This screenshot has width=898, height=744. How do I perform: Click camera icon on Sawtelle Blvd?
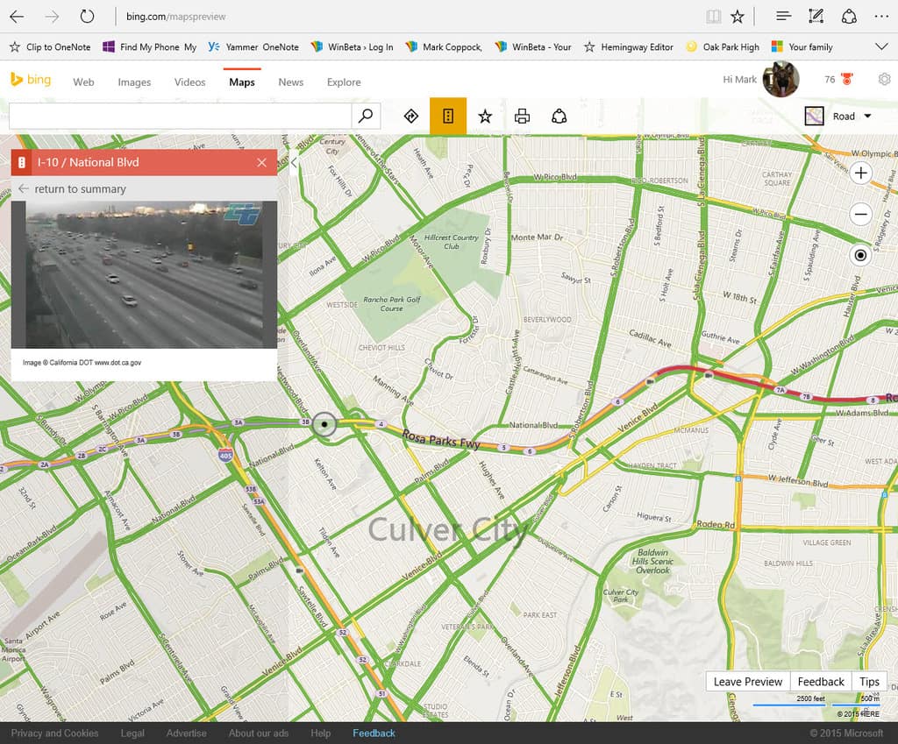[299, 570]
